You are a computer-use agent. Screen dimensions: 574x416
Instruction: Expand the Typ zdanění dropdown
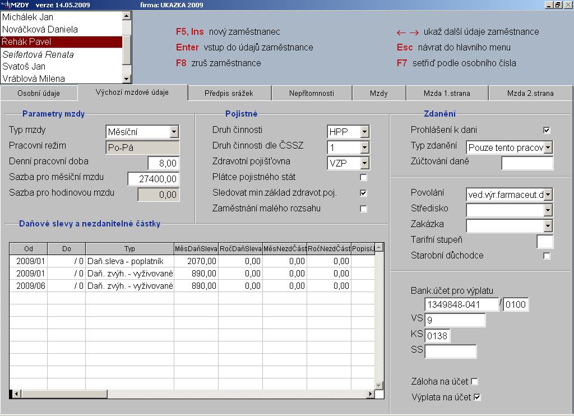point(548,147)
